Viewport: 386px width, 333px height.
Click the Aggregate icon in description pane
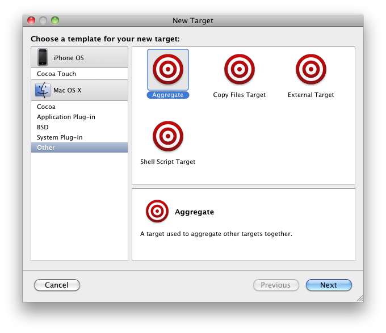pyautogui.click(x=157, y=212)
